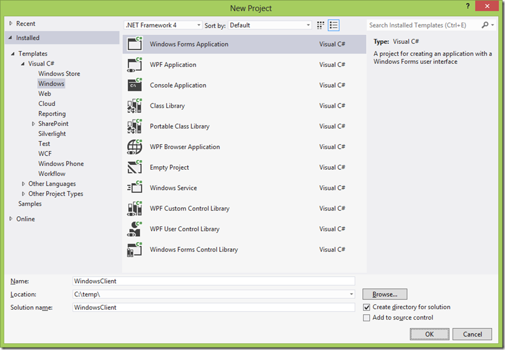Close the New Project dialog
Viewport: 505px width, 350px height.
coord(487,6)
